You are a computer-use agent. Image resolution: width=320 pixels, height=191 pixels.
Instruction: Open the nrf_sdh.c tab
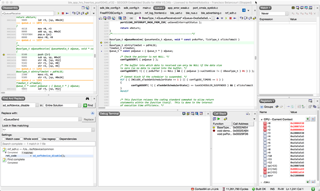coord(230,13)
